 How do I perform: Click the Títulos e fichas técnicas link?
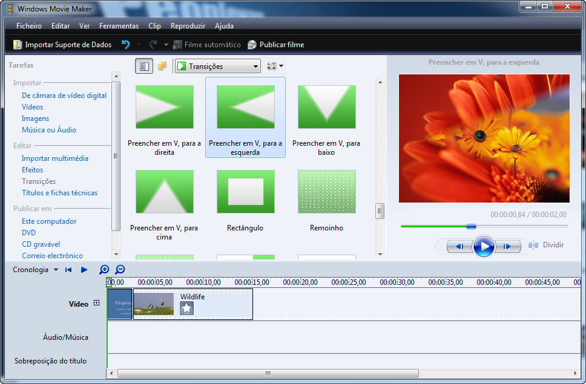[x=59, y=193]
